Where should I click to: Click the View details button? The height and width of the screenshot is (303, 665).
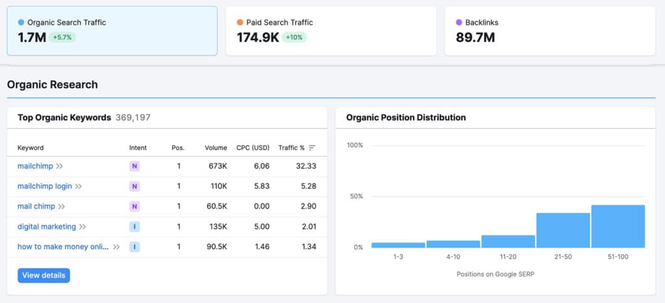tap(44, 276)
